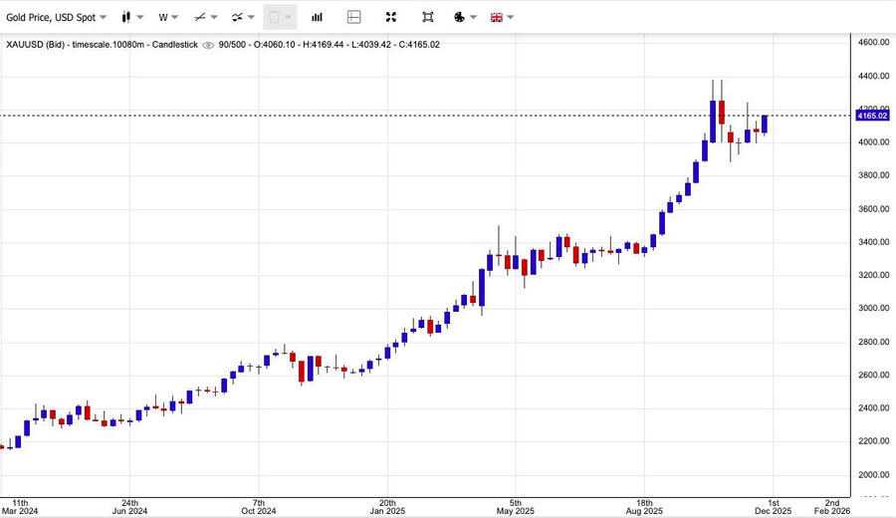Click the dropdown arrow beside candlestick icon

(x=140, y=17)
